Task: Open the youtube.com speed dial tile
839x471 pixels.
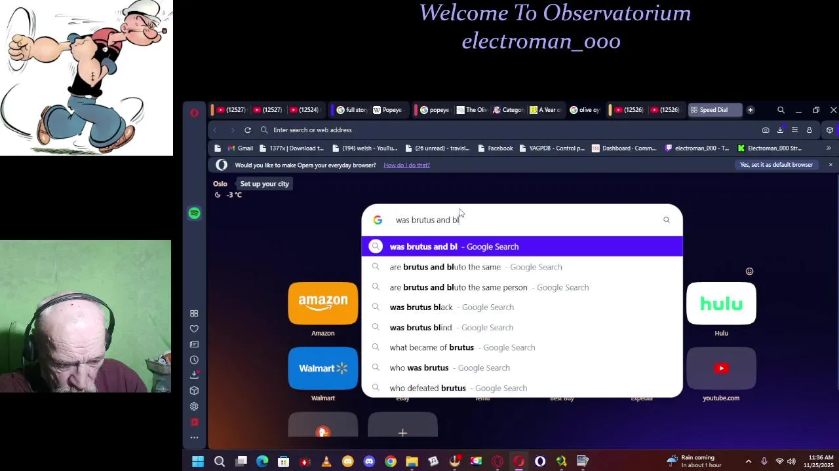Action: click(x=721, y=368)
